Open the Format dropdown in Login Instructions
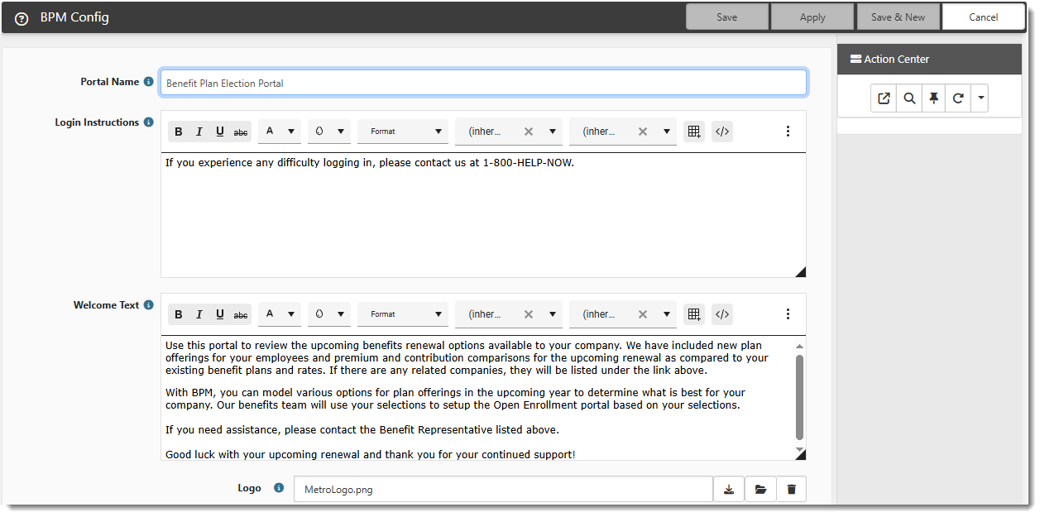The image size is (1040, 517). click(403, 132)
